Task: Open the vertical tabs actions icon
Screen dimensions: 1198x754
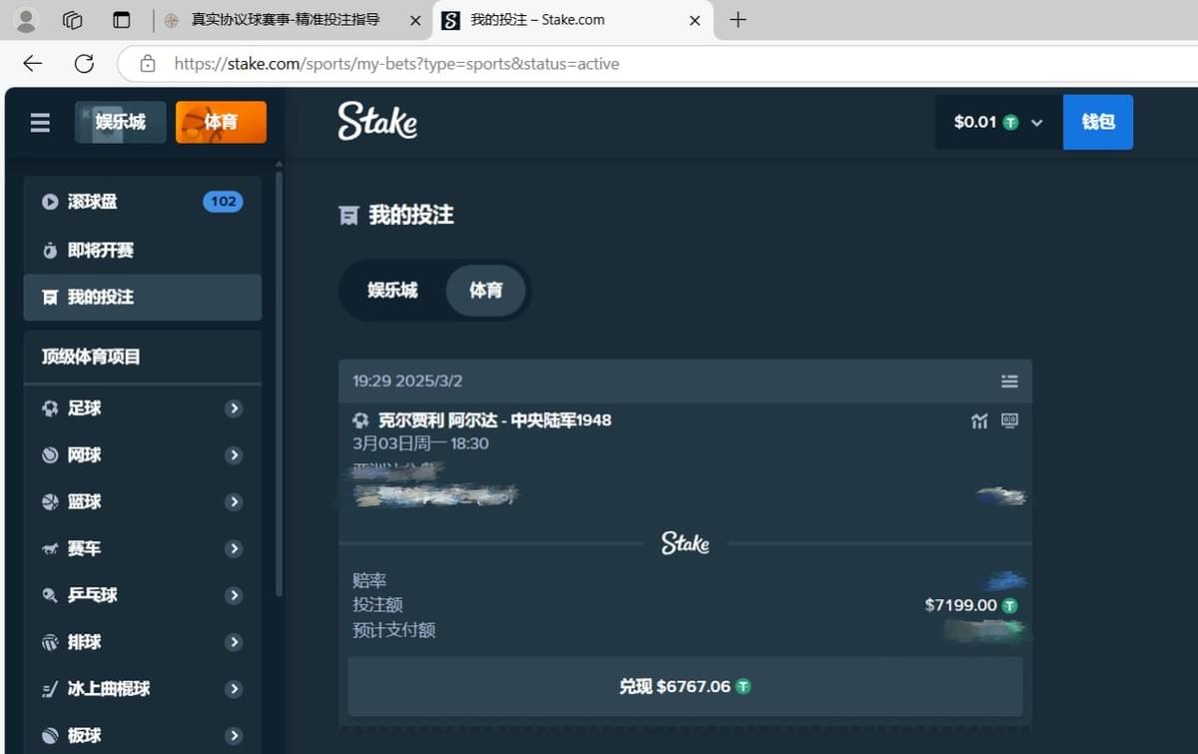Action: [x=122, y=20]
